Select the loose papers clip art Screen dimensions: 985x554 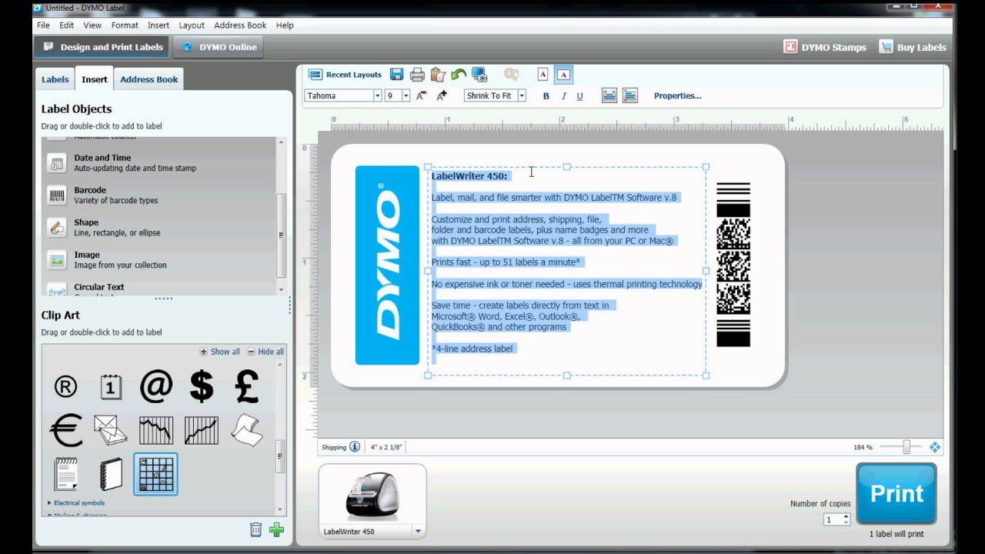247,430
